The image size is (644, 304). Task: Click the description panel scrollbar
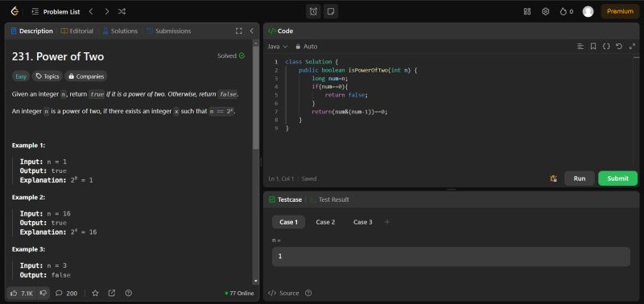[256, 97]
